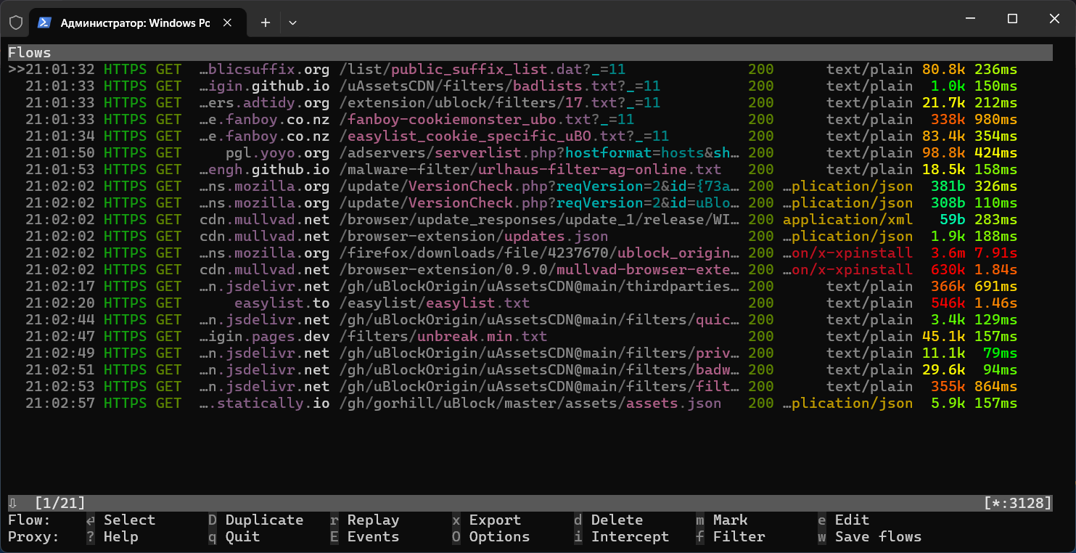The height and width of the screenshot is (553, 1076).
Task: Open a new terminal tab
Action: pos(266,22)
